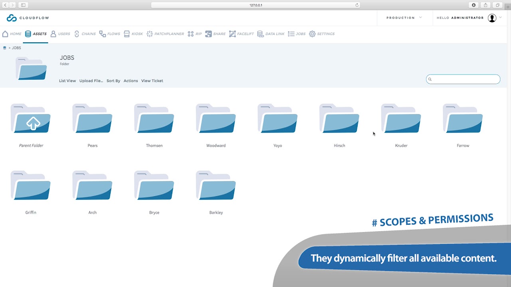
Task: Open the Bryce folder
Action: tap(154, 185)
